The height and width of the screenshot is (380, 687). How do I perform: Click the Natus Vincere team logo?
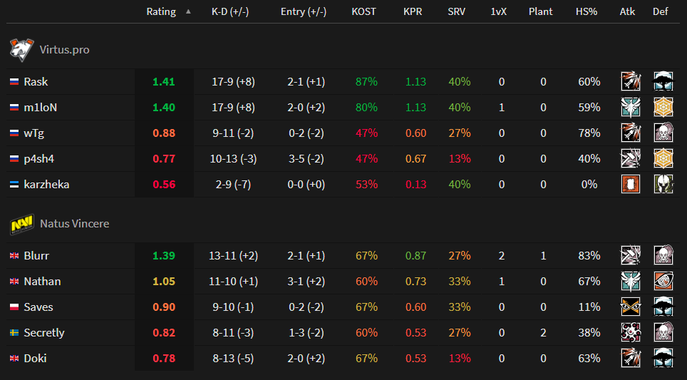click(x=19, y=224)
